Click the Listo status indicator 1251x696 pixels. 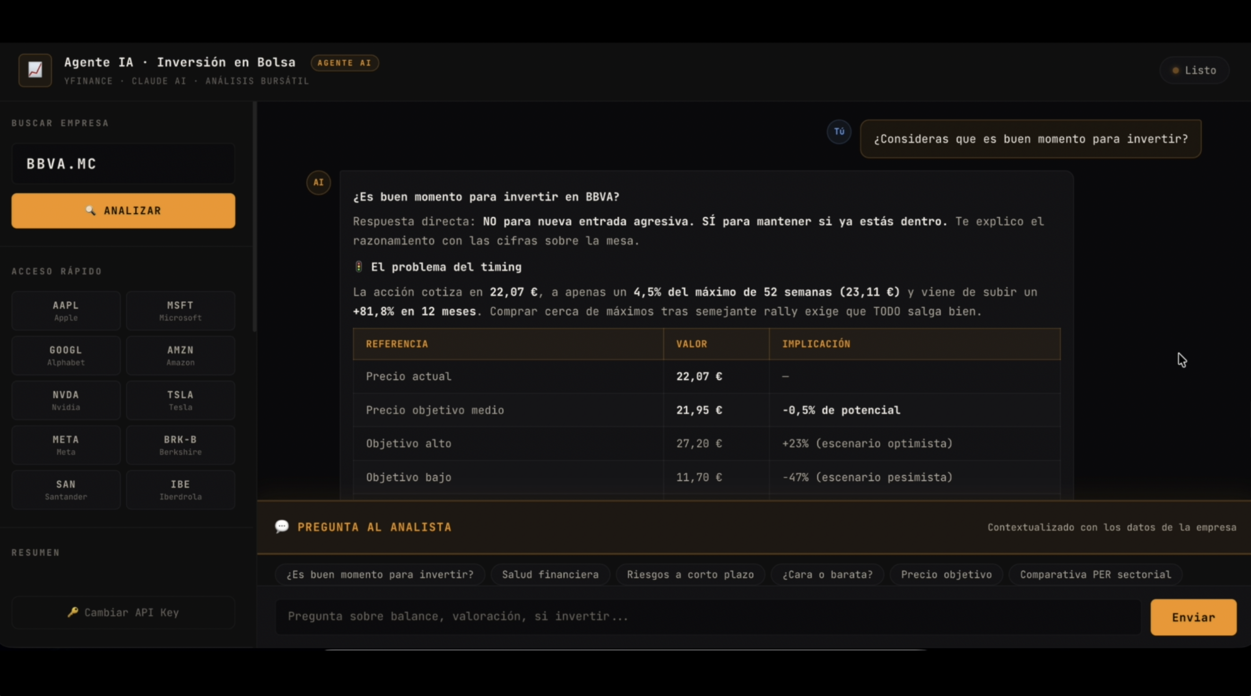(1194, 70)
